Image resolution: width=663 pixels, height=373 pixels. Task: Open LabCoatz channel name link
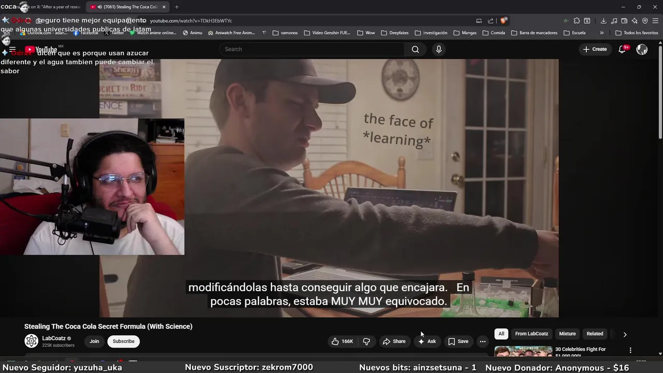click(54, 338)
